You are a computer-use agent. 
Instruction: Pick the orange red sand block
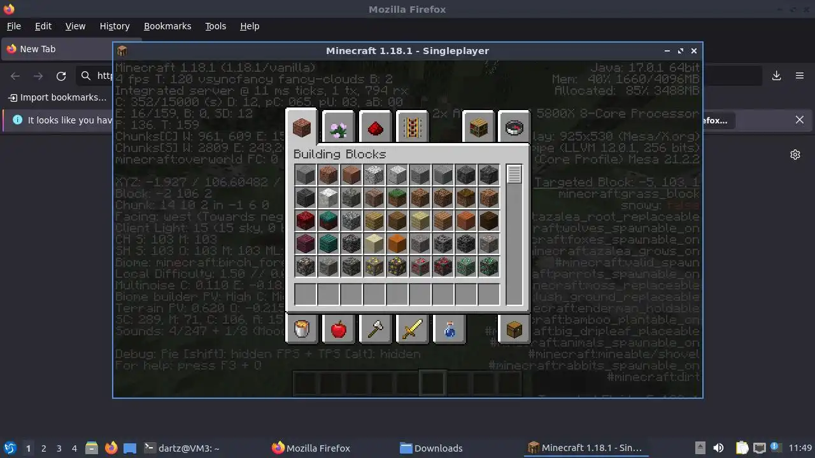tap(397, 244)
